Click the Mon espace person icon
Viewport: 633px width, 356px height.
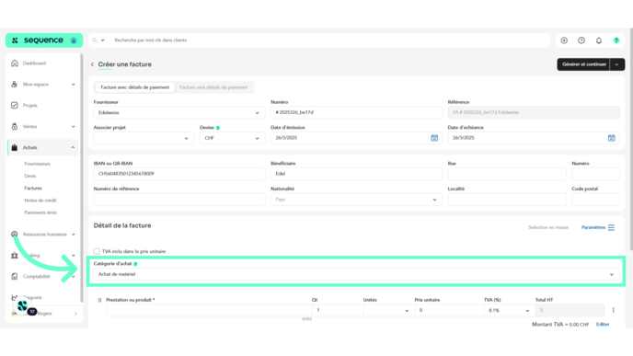(x=15, y=84)
